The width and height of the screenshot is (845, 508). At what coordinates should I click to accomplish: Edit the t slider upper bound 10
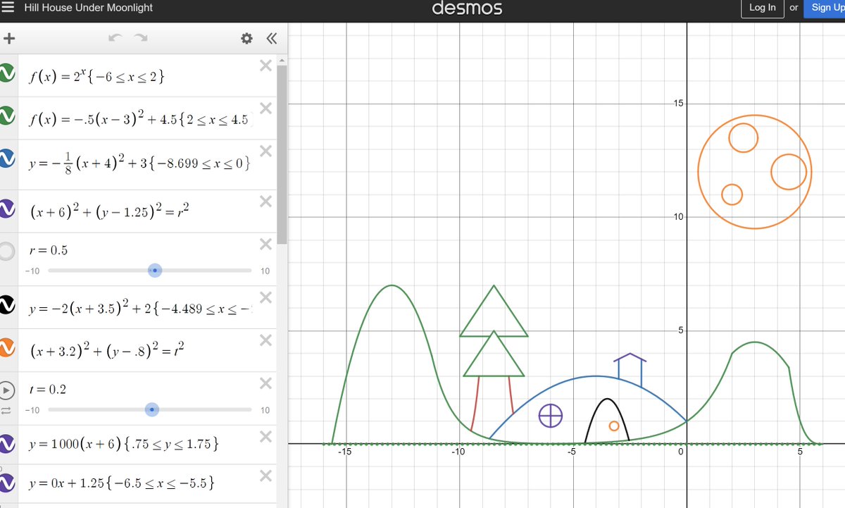[265, 410]
